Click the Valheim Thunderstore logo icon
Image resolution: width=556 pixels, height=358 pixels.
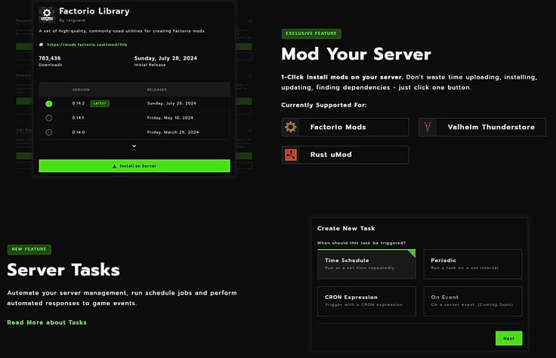coord(428,127)
